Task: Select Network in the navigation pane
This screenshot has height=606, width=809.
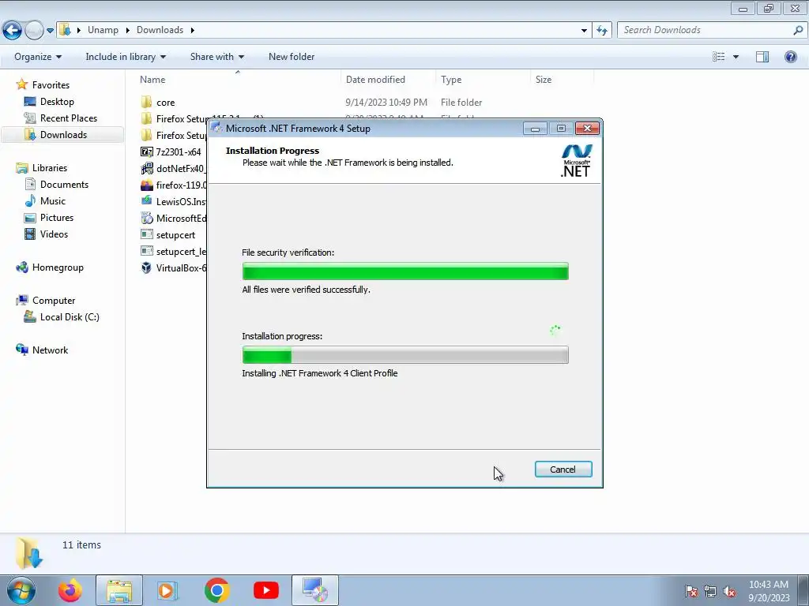Action: tap(50, 350)
